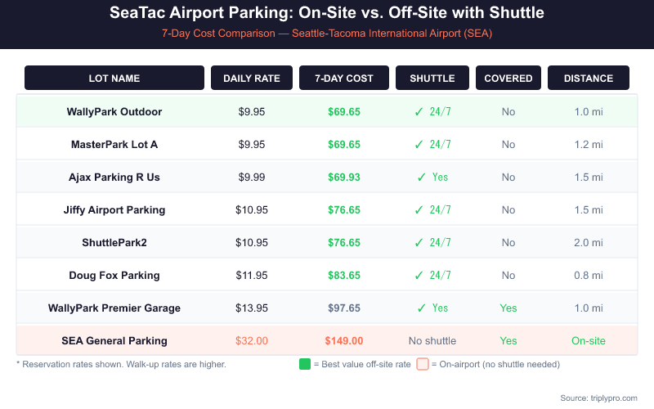654x409 pixels.
Task: Click the On-site distance value
Action: click(588, 340)
